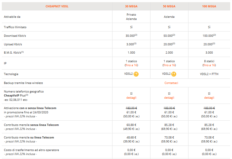The image size is (232, 159).
Task: Click 'Costo di trasferimento ad altro operatore' label
Action: click(x=31, y=150)
